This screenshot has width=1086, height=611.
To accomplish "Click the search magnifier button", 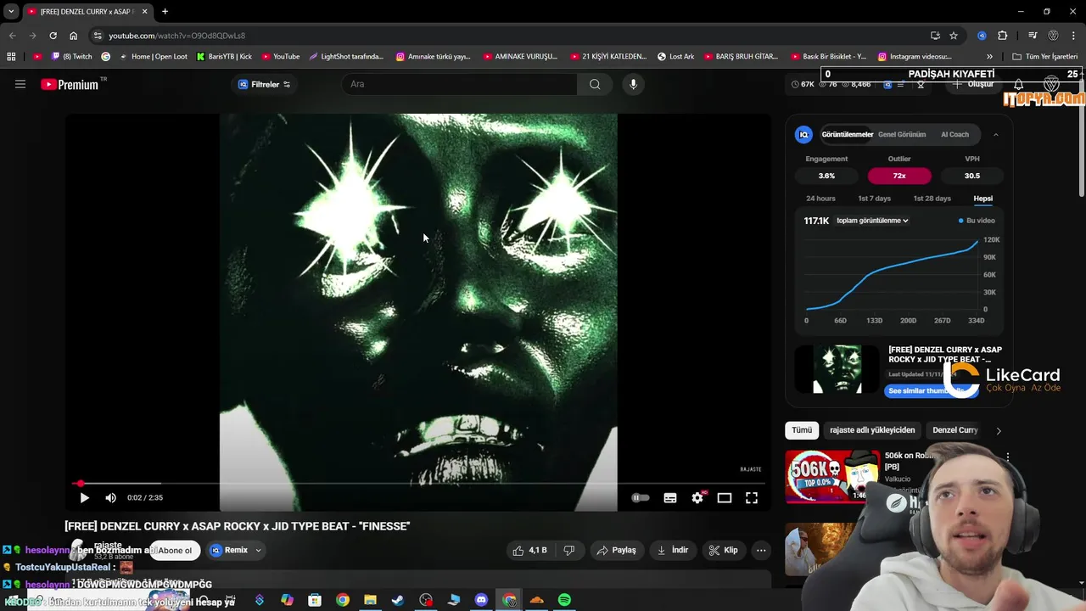I will (595, 84).
